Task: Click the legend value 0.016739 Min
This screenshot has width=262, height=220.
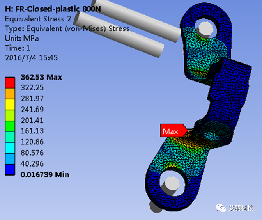Action: (45, 175)
